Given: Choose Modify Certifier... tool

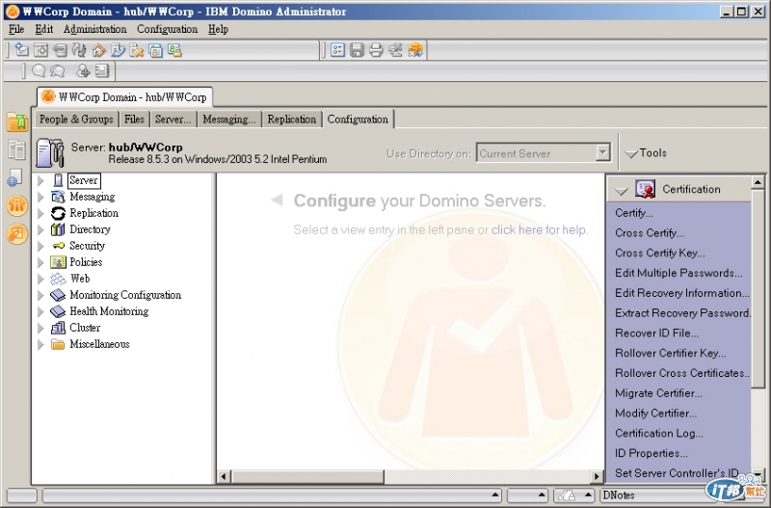Looking at the screenshot, I should (655, 414).
